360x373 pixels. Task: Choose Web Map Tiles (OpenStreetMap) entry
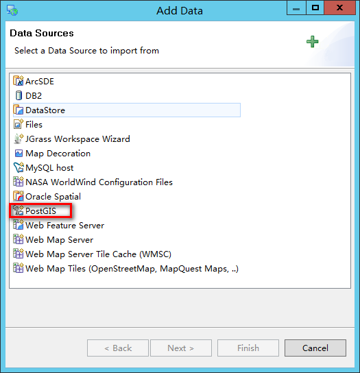click(125, 269)
